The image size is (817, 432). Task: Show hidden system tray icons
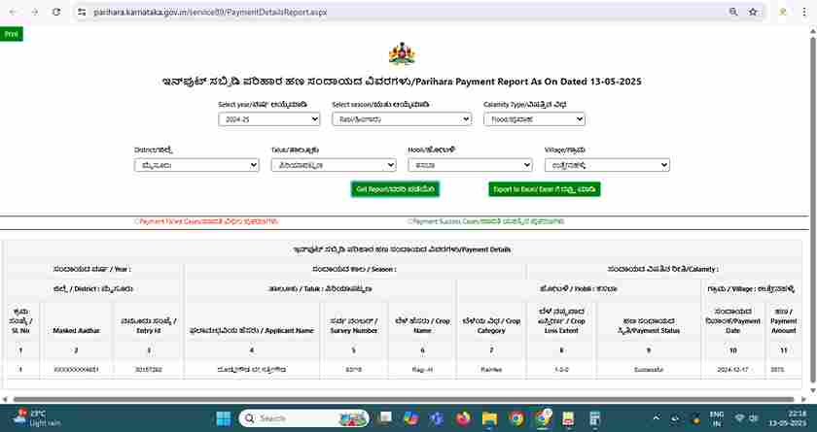point(656,417)
